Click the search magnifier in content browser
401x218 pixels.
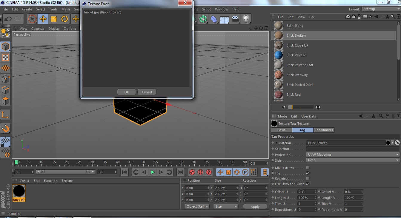tap(393, 17)
